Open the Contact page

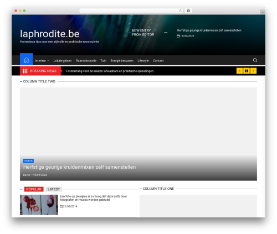[158, 61]
